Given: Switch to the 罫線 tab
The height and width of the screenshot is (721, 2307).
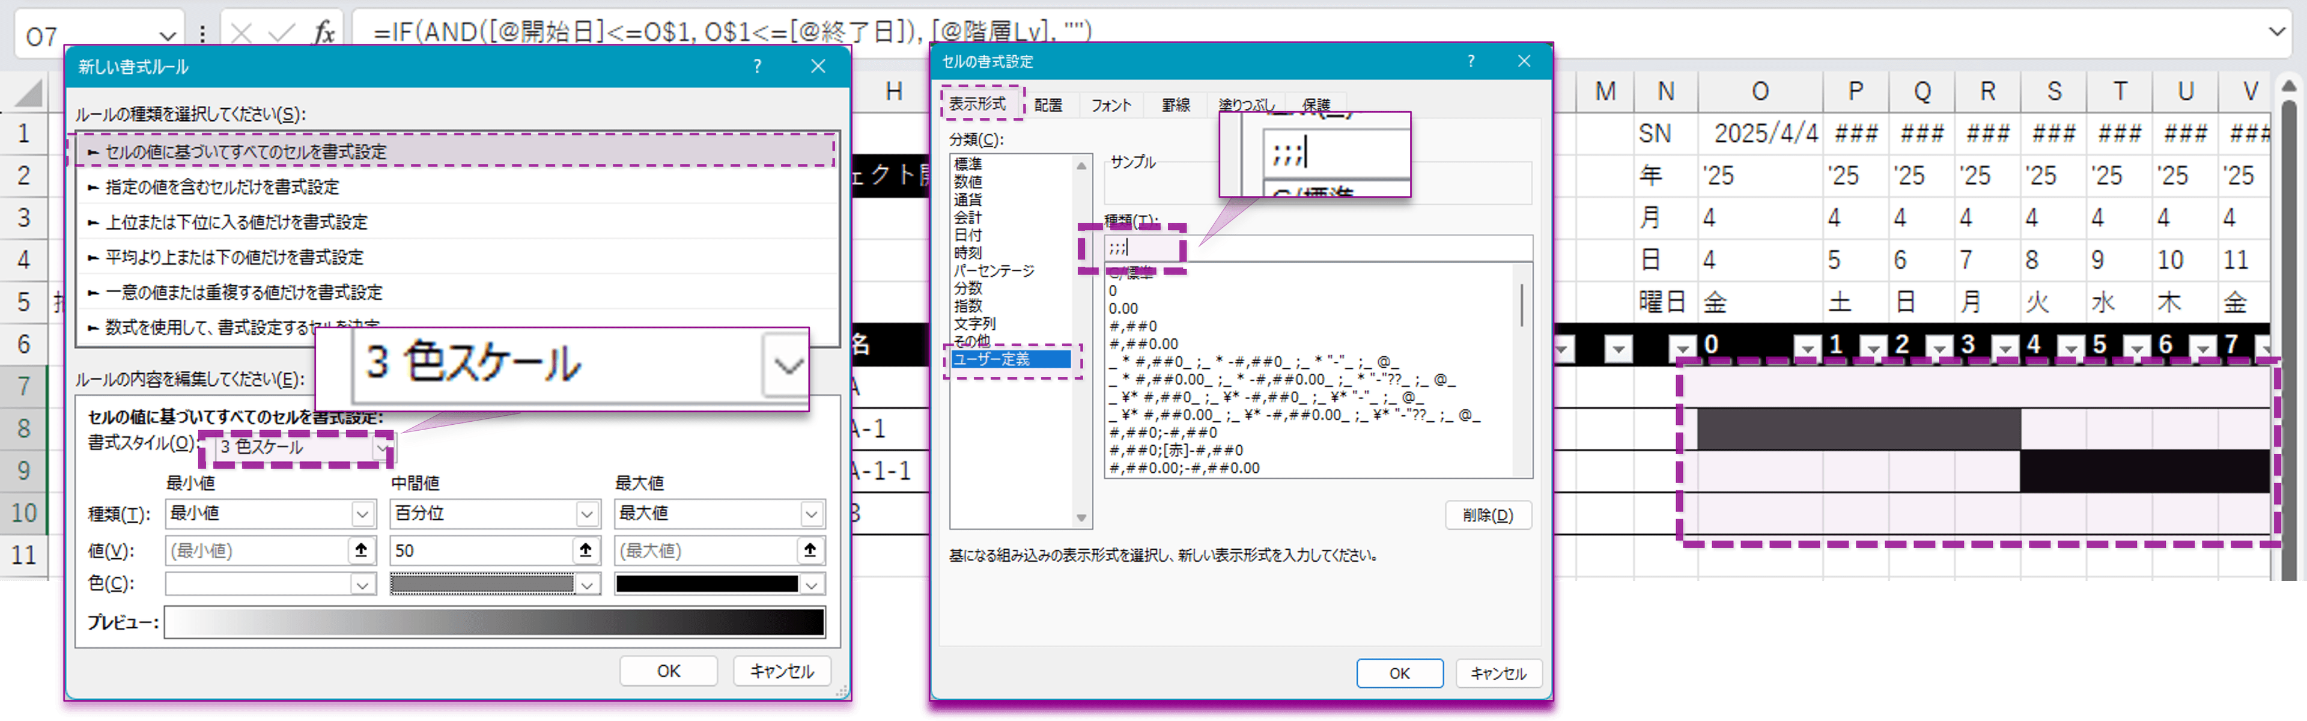Looking at the screenshot, I should [1175, 106].
